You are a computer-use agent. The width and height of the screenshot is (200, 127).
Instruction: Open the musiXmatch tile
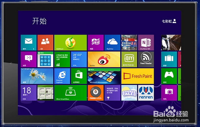[x=96, y=93]
